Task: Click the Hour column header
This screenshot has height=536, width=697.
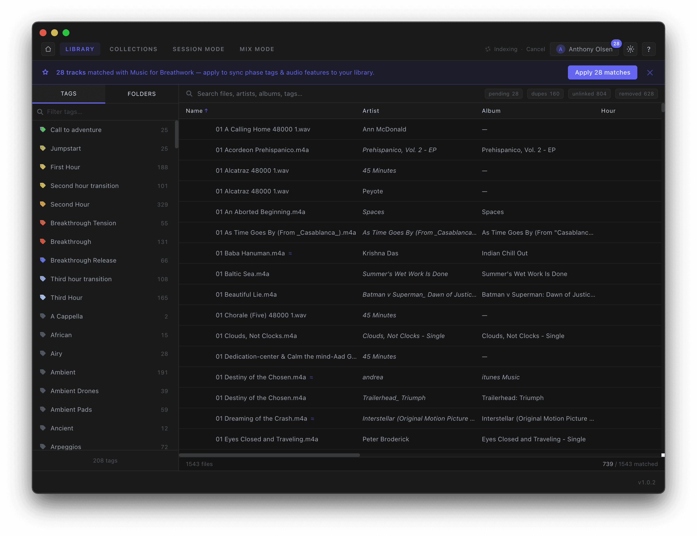Action: point(608,111)
